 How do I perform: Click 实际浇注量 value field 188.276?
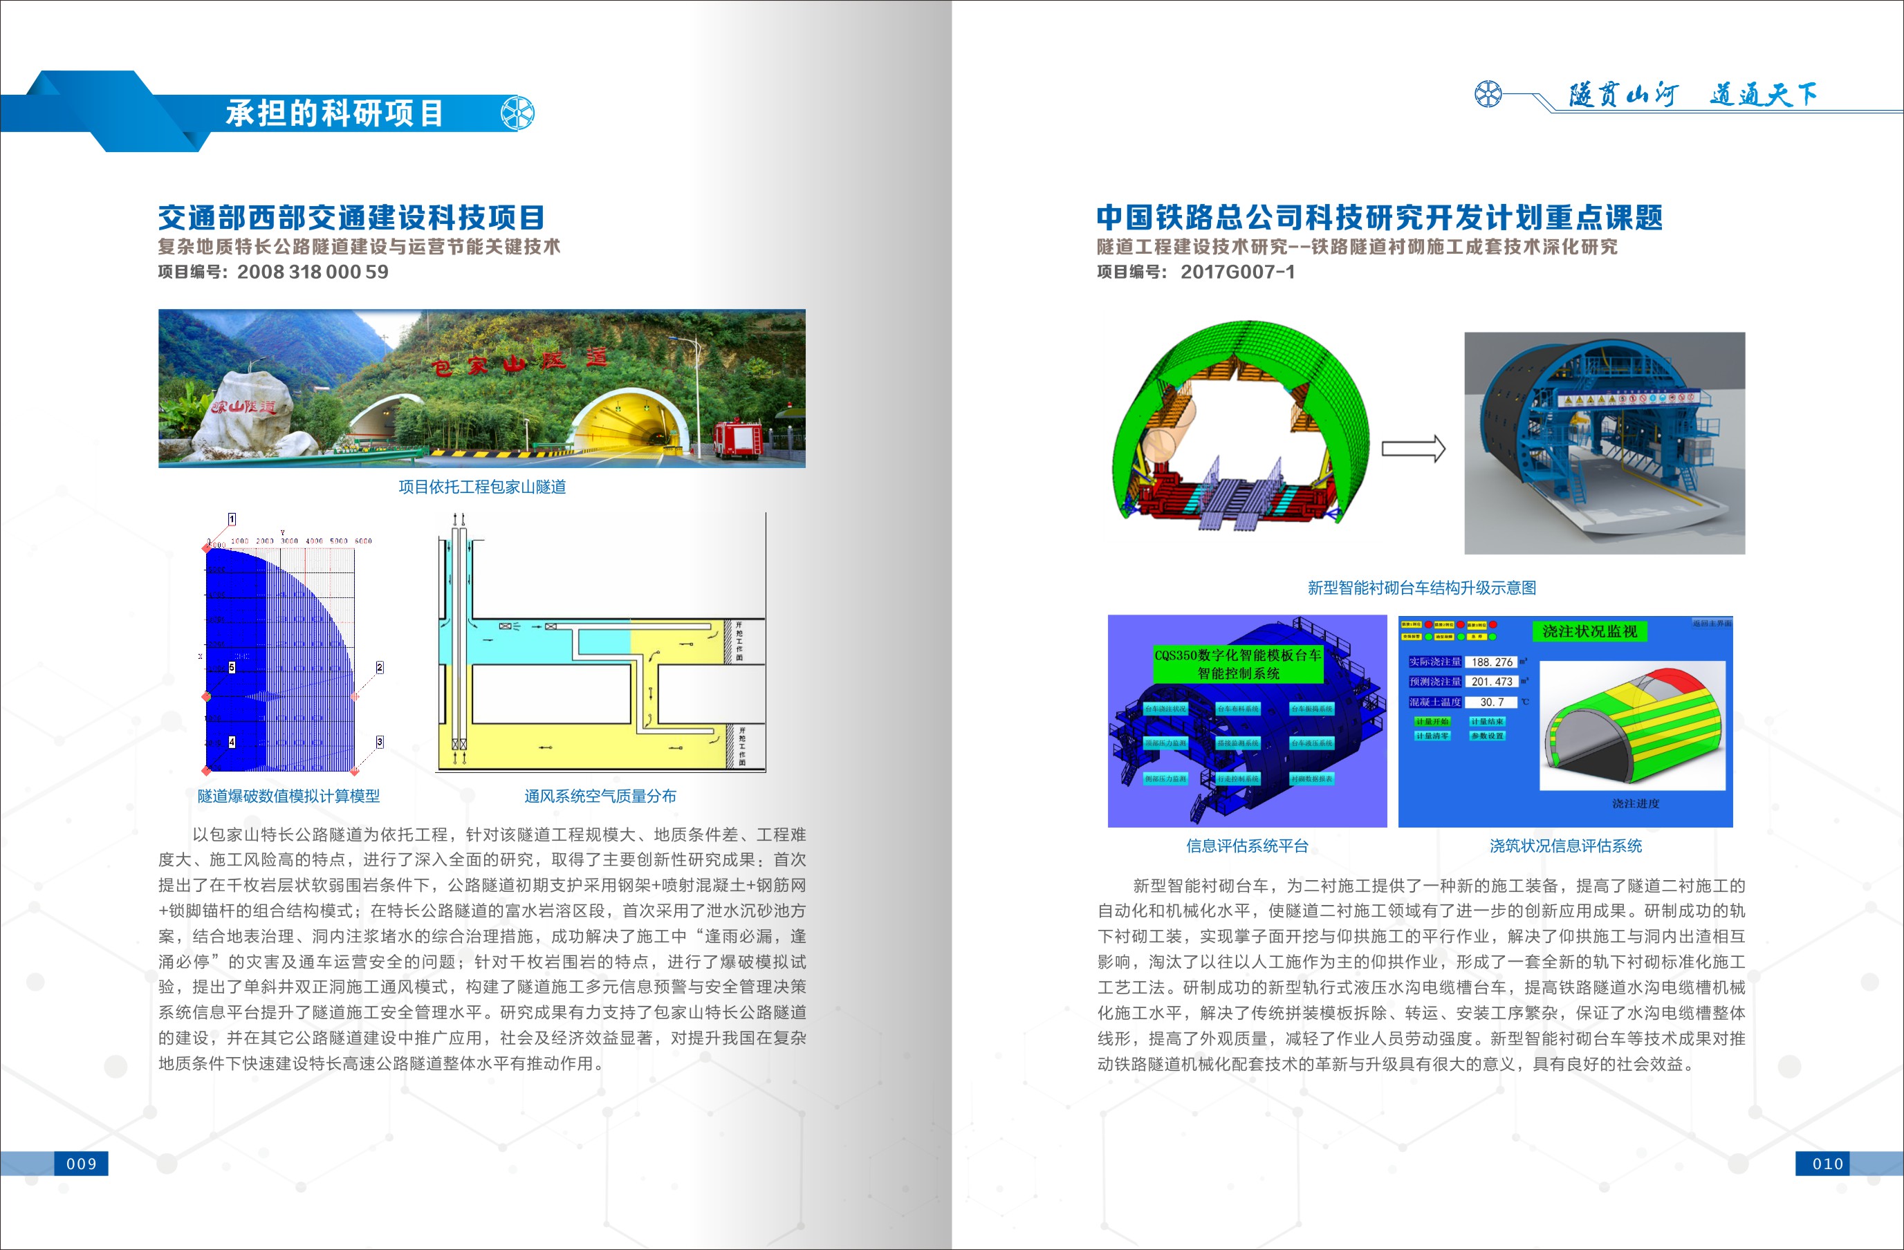click(1492, 662)
